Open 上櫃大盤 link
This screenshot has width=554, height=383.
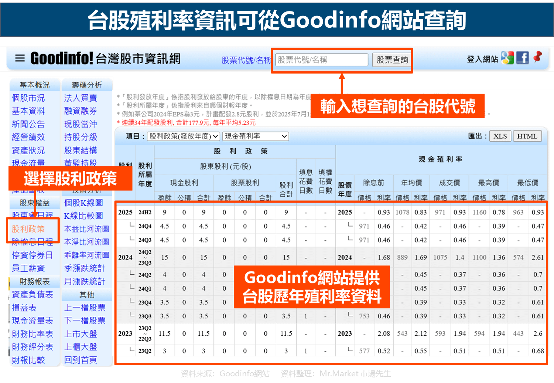click(81, 347)
